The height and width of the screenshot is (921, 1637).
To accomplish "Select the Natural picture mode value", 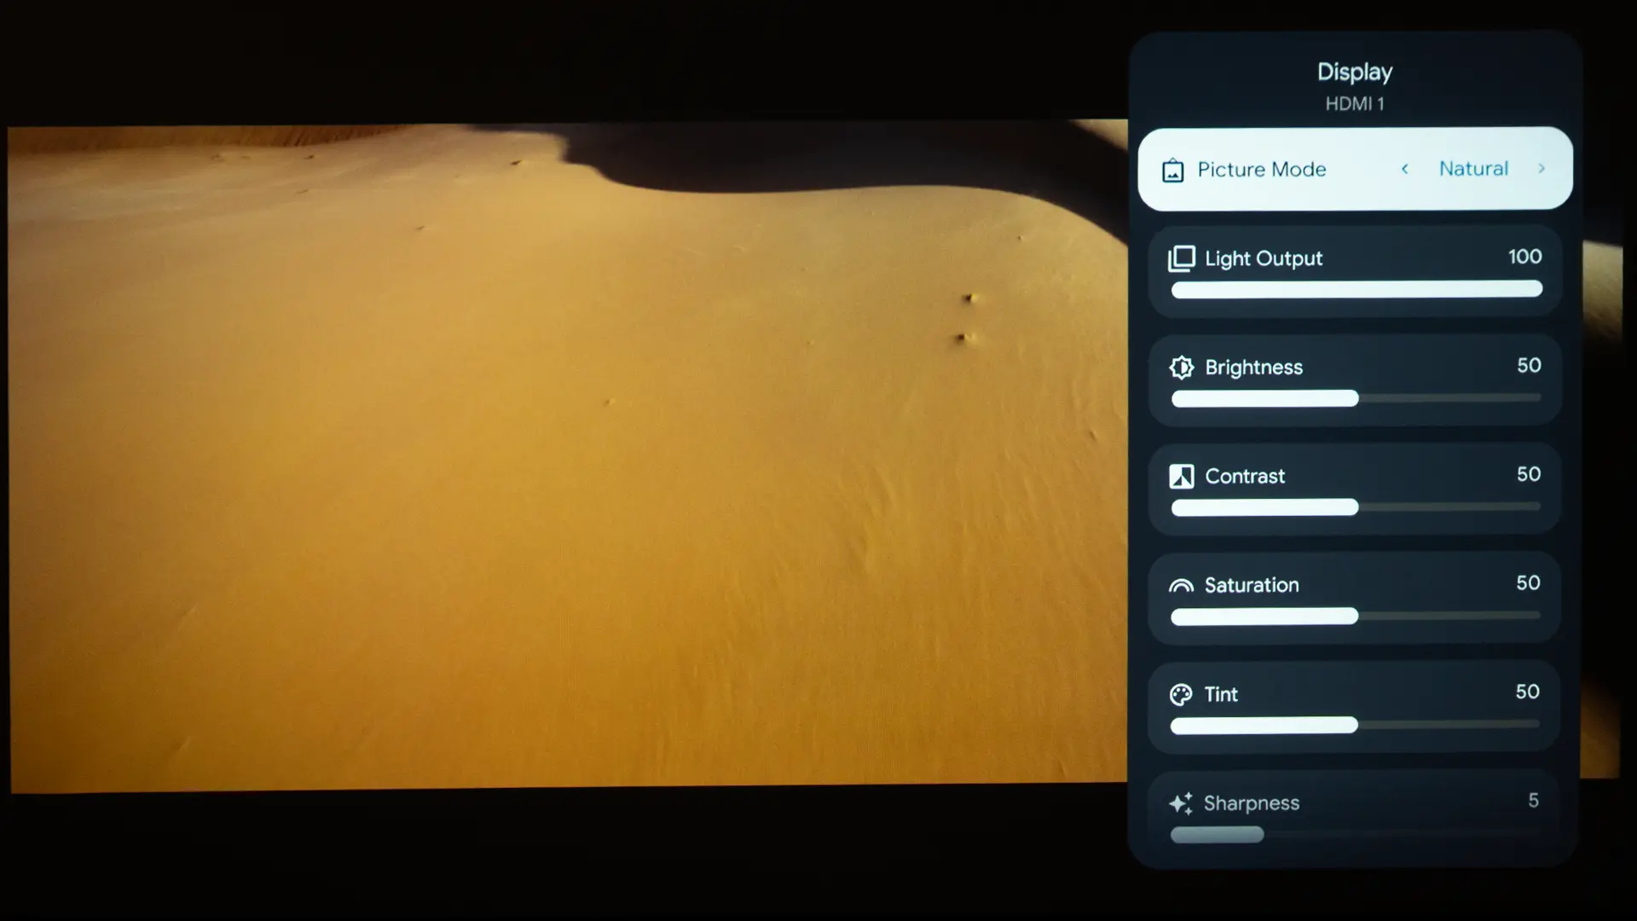I will (1473, 169).
